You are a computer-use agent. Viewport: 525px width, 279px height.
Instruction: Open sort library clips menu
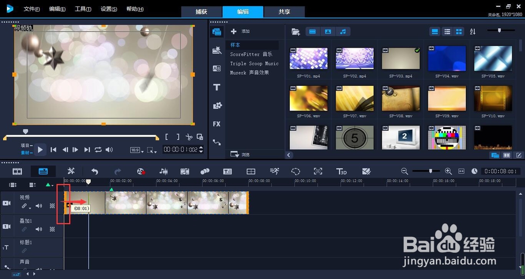click(473, 32)
